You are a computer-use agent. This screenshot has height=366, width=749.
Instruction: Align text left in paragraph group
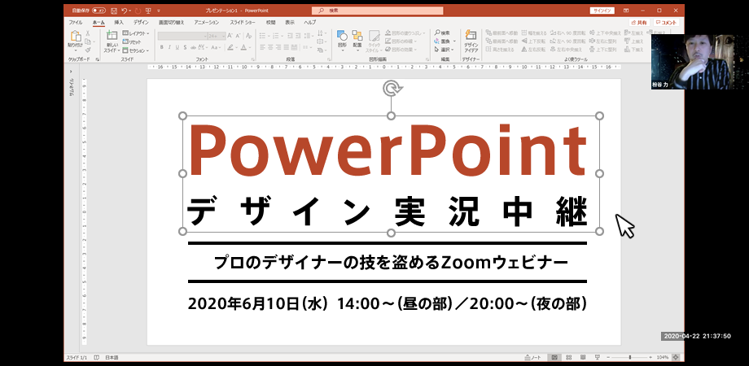[262, 47]
